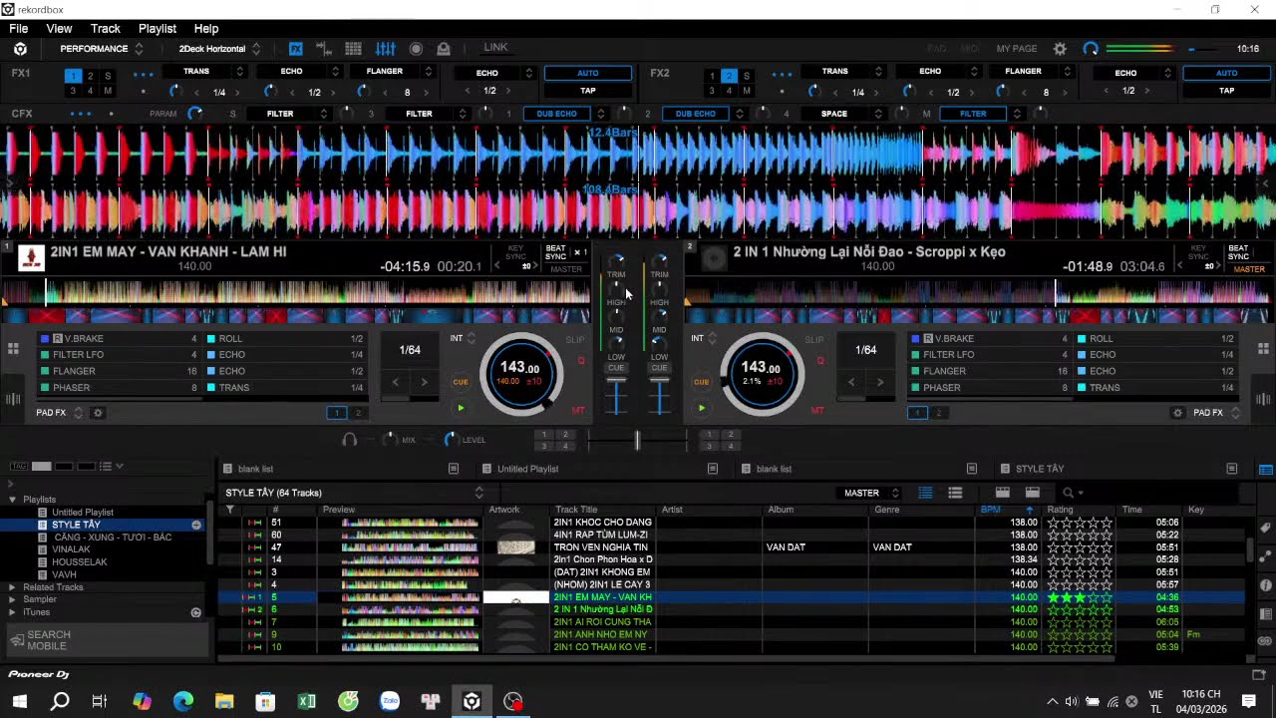Click the deck 1 grid icon at left edge
The image size is (1276, 718).
13,349
